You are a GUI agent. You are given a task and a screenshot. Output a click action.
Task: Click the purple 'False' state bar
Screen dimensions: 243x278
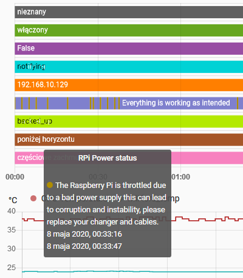(x=129, y=49)
